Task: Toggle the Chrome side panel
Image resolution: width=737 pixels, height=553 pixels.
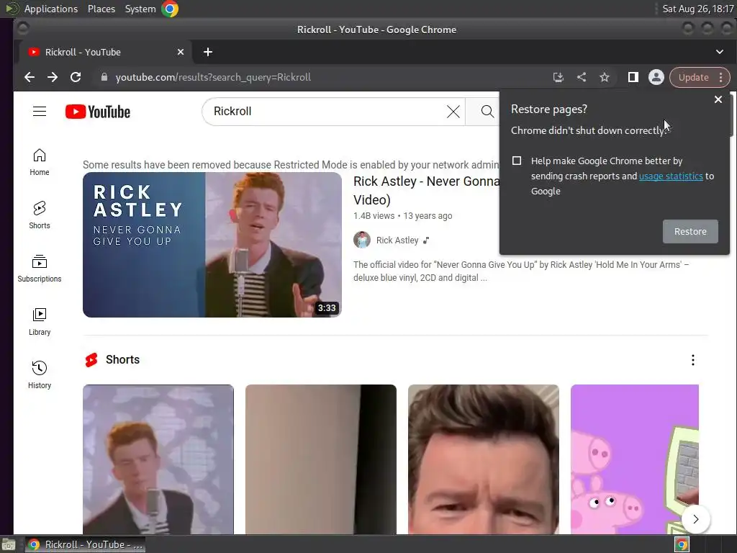Action: [x=633, y=77]
